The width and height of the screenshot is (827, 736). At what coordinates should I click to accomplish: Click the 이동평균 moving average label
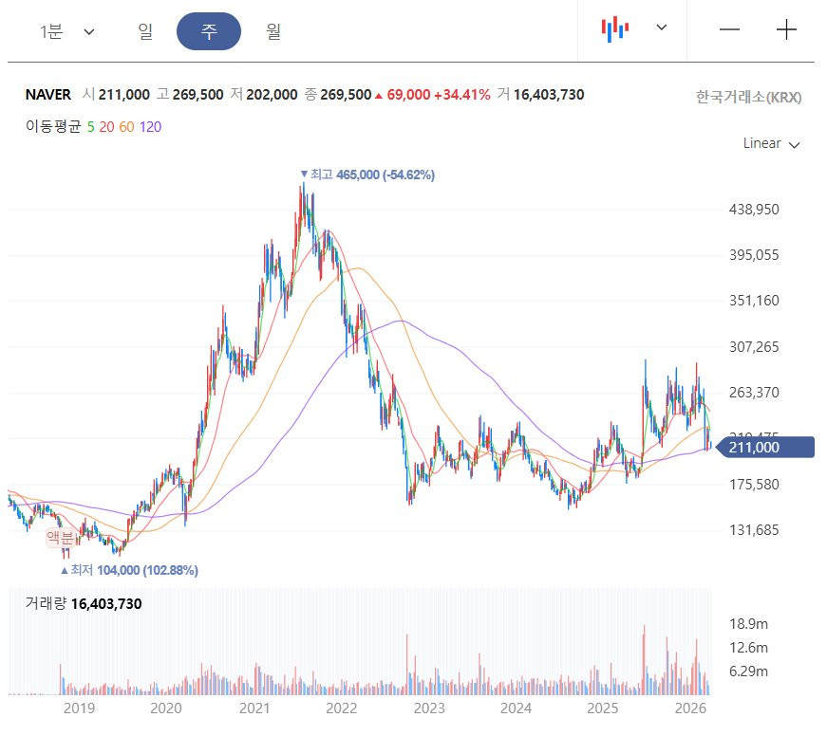pos(53,126)
